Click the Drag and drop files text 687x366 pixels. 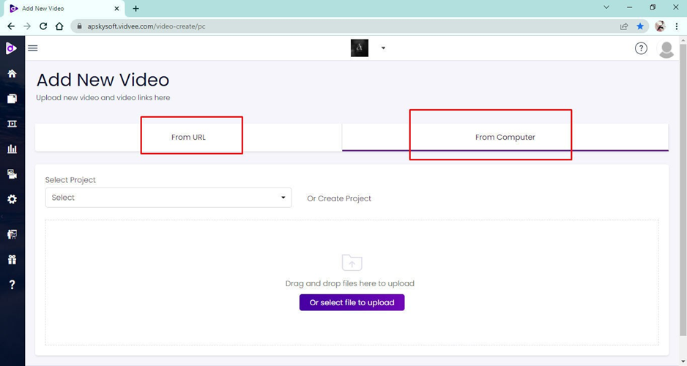(349, 283)
